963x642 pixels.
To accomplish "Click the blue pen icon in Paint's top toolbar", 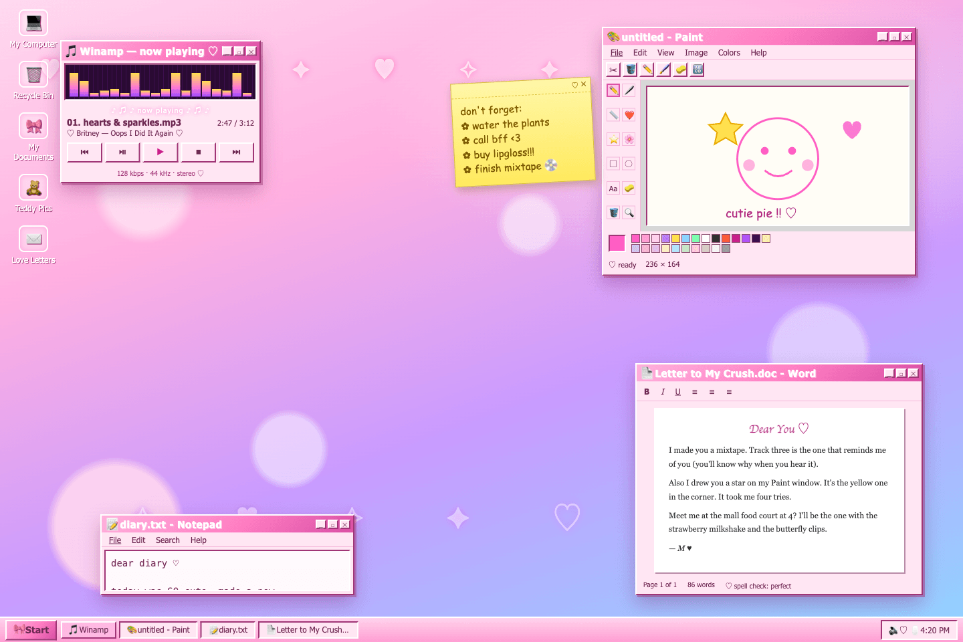I will 664,70.
